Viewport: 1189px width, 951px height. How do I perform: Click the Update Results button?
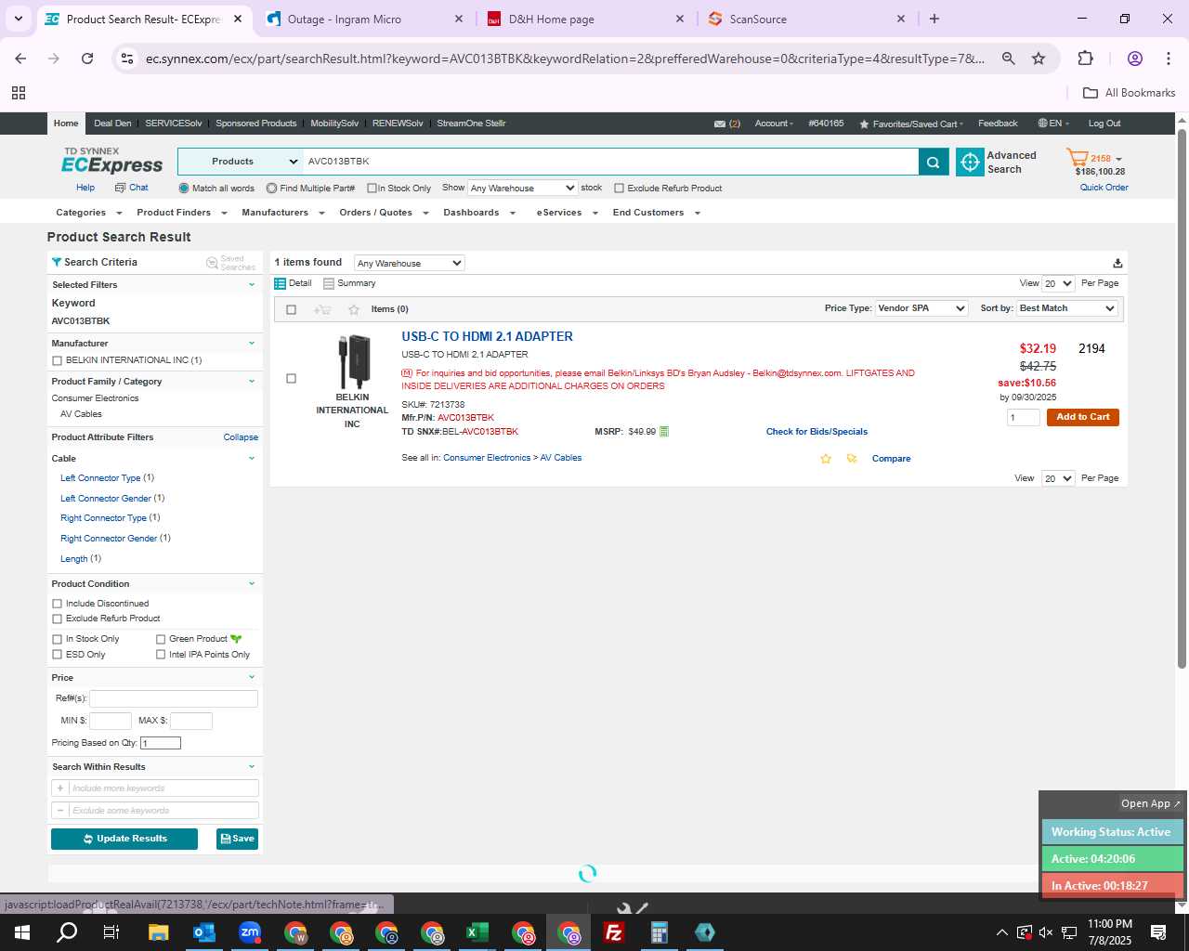point(124,839)
